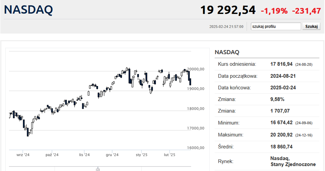Click the 'Kurs odniesienia:' label
The image size is (325, 171).
click(237, 64)
